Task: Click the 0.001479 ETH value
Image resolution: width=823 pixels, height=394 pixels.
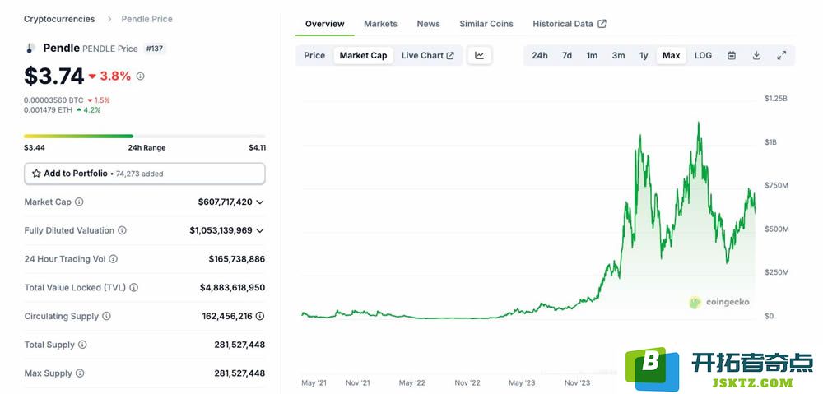Action: [x=49, y=109]
